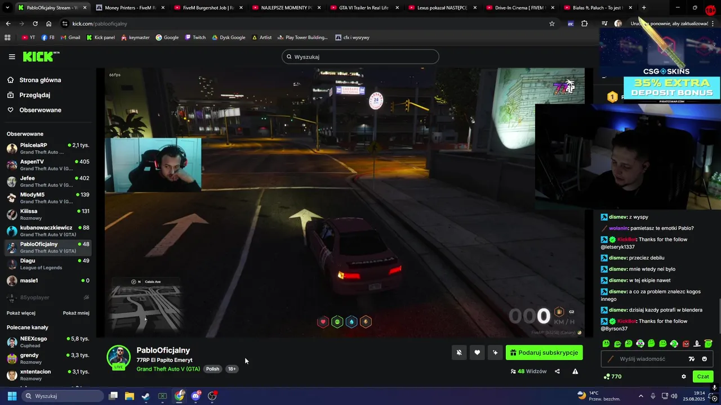Click the Kick logo

(x=41, y=57)
